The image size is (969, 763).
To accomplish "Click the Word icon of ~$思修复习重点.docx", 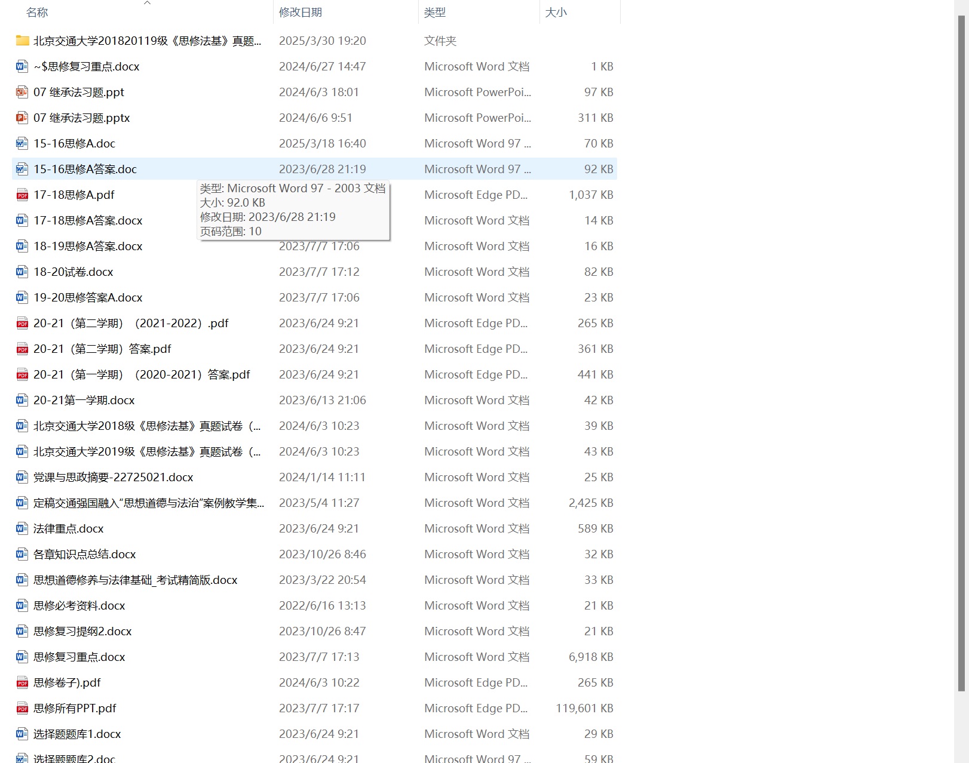I will [22, 66].
